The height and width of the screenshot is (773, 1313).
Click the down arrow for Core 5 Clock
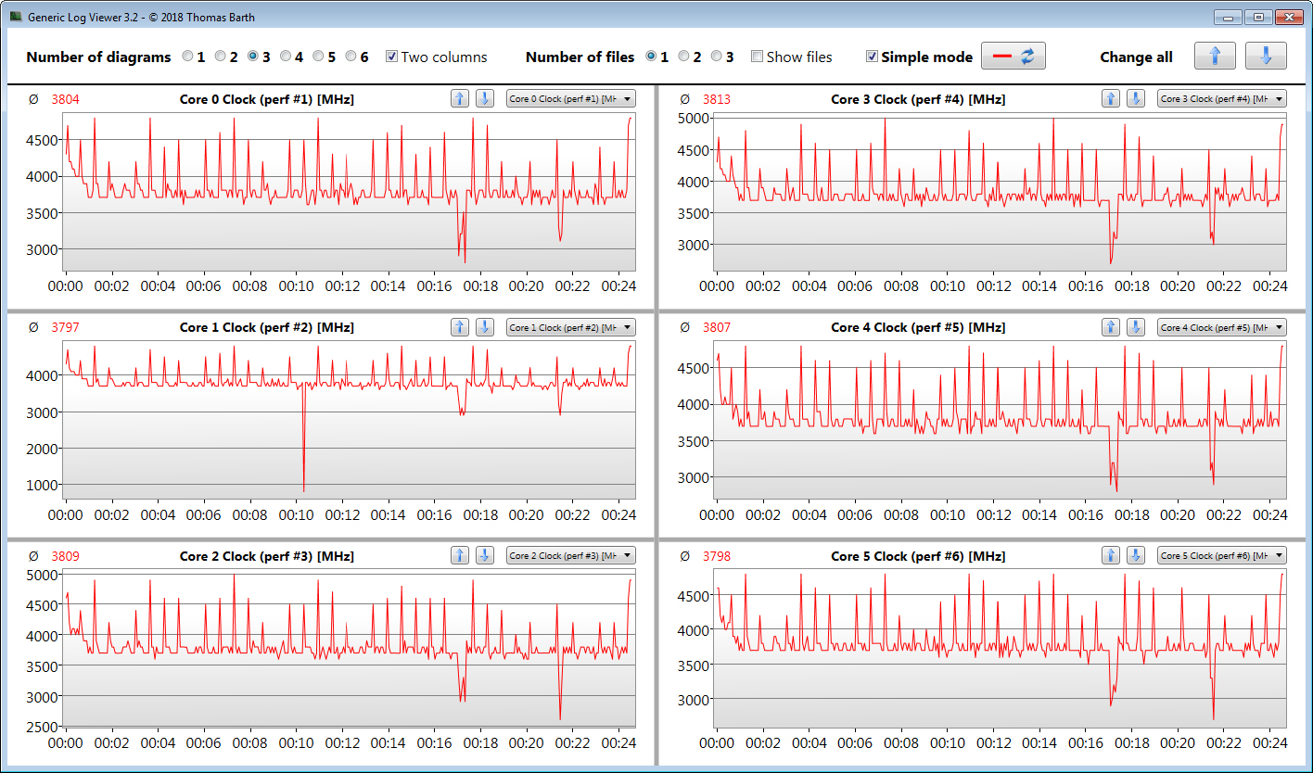click(1135, 555)
